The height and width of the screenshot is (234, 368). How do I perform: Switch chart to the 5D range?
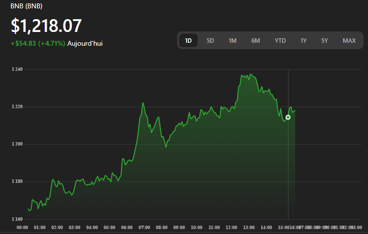tap(210, 40)
